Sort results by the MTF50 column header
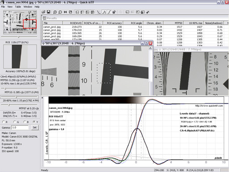 click(174, 23)
